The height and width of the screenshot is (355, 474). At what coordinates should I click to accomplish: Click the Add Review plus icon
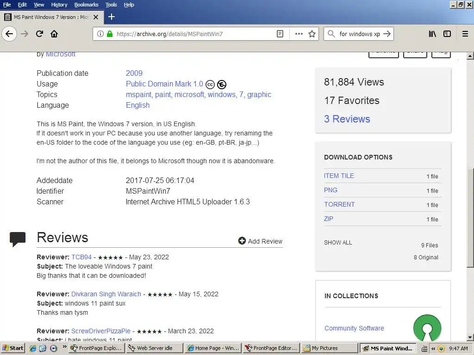coord(242,240)
